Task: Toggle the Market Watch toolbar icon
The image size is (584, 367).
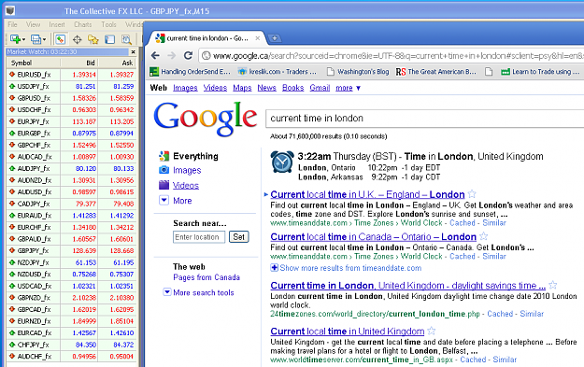Action: click(x=60, y=39)
